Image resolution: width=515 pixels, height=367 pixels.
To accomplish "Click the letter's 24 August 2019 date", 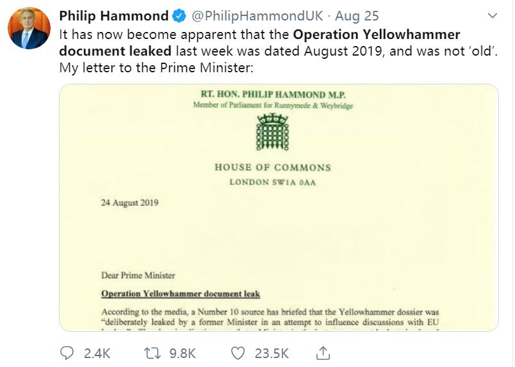I will [130, 203].
